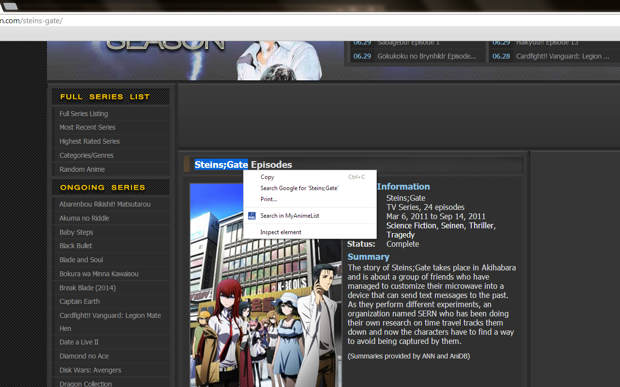Open Disk Wars: Avengers series
This screenshot has height=387, width=620.
91,370
